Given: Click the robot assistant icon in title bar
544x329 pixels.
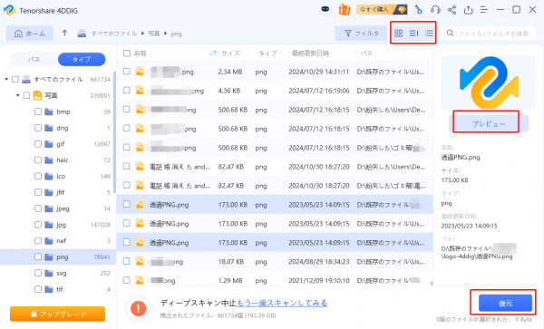Looking at the screenshot, I should 325,9.
